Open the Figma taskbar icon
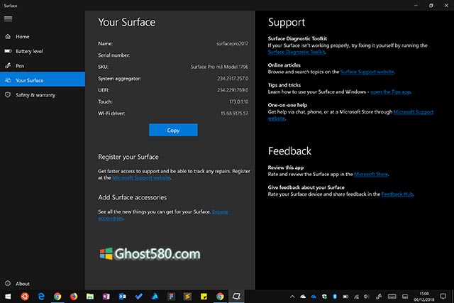The height and width of the screenshot is (303, 454). point(171,297)
